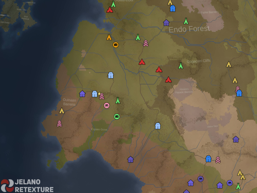
Task: Select yellow tent just above eastern skull
Action: click(235, 80)
